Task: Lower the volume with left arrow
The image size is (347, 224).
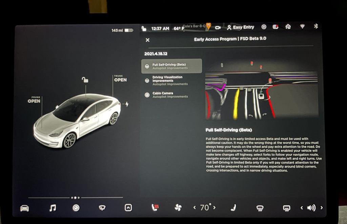Action: (301, 208)
